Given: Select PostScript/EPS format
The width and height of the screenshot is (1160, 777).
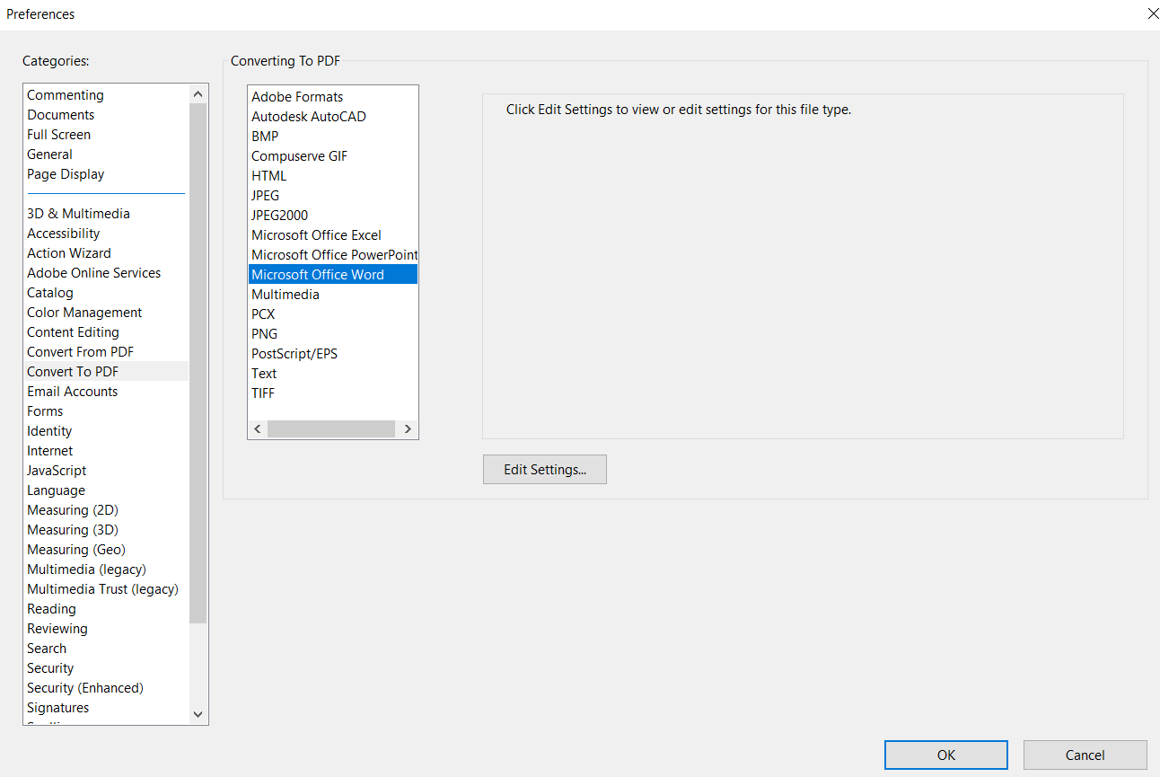Looking at the screenshot, I should pos(294,353).
